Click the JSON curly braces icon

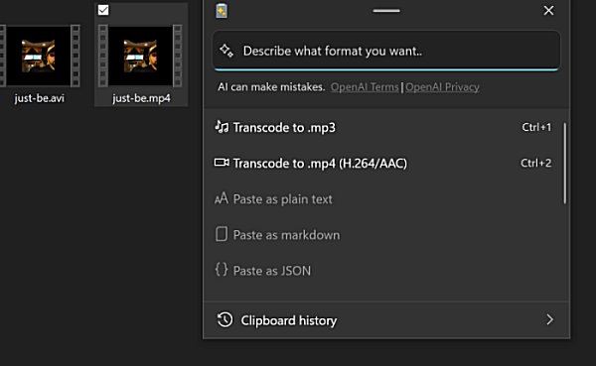click(x=222, y=270)
